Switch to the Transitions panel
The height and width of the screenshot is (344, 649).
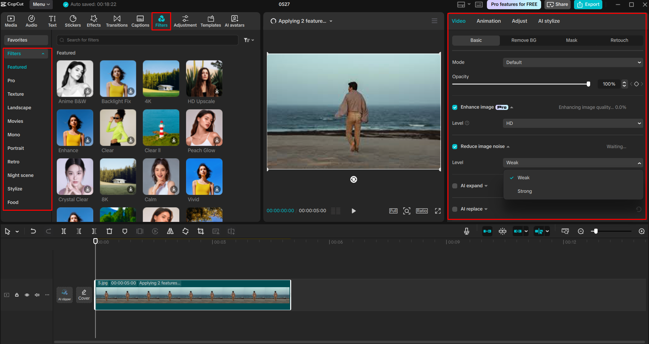point(117,21)
